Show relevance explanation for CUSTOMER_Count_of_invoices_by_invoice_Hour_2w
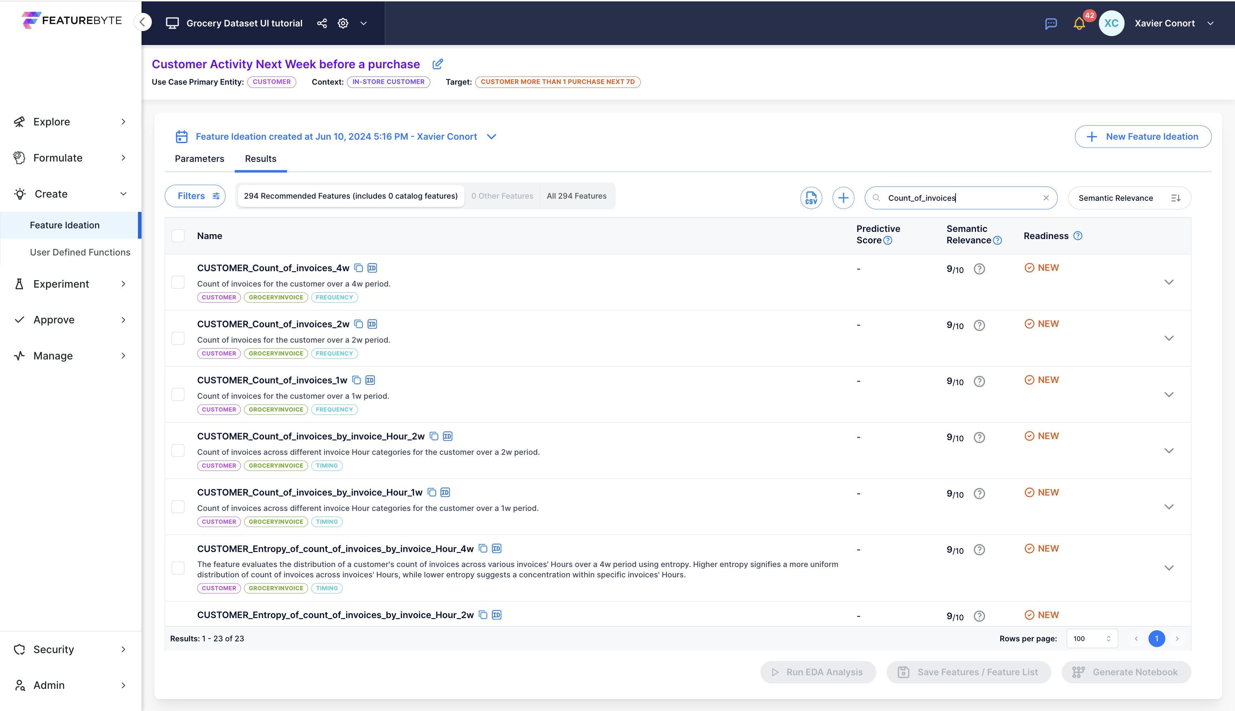This screenshot has width=1235, height=711. tap(979, 438)
